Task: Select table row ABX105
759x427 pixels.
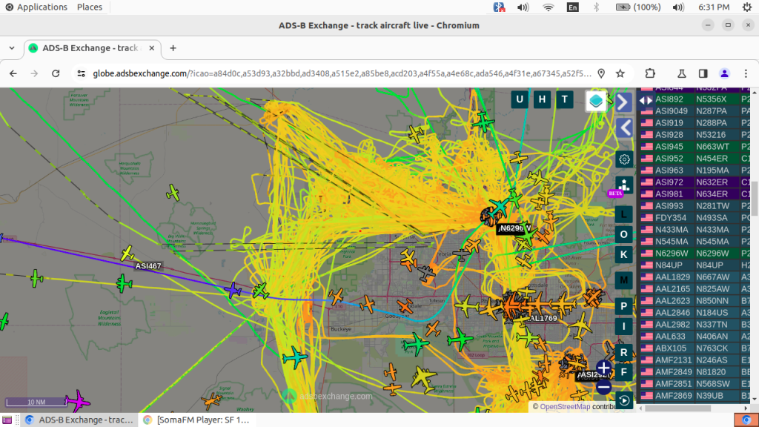Action: coord(695,348)
